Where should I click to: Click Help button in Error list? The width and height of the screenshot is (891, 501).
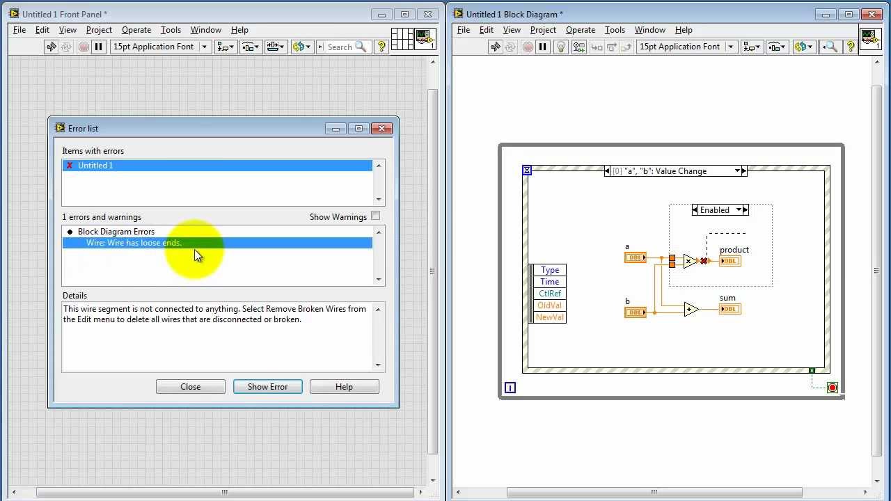[x=344, y=387]
